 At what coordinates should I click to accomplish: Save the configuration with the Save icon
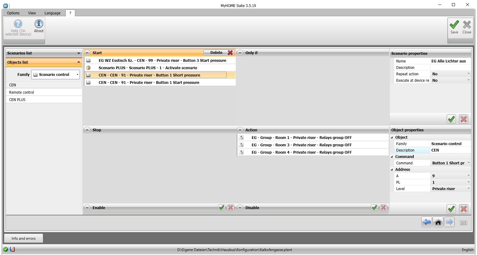(x=454, y=24)
